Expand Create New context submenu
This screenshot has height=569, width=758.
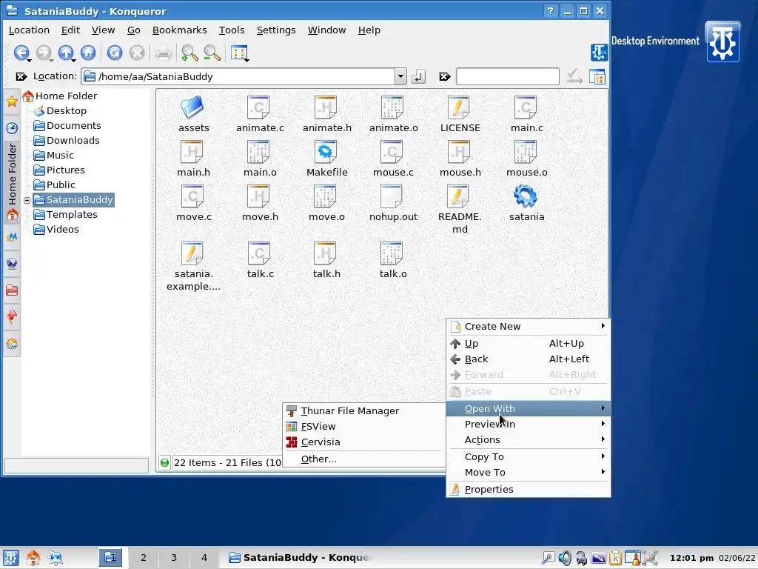[x=528, y=327]
